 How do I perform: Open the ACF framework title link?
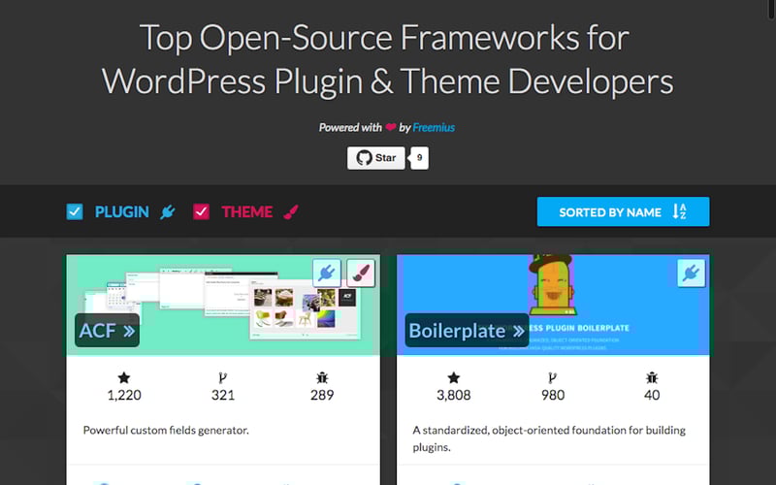click(x=107, y=330)
